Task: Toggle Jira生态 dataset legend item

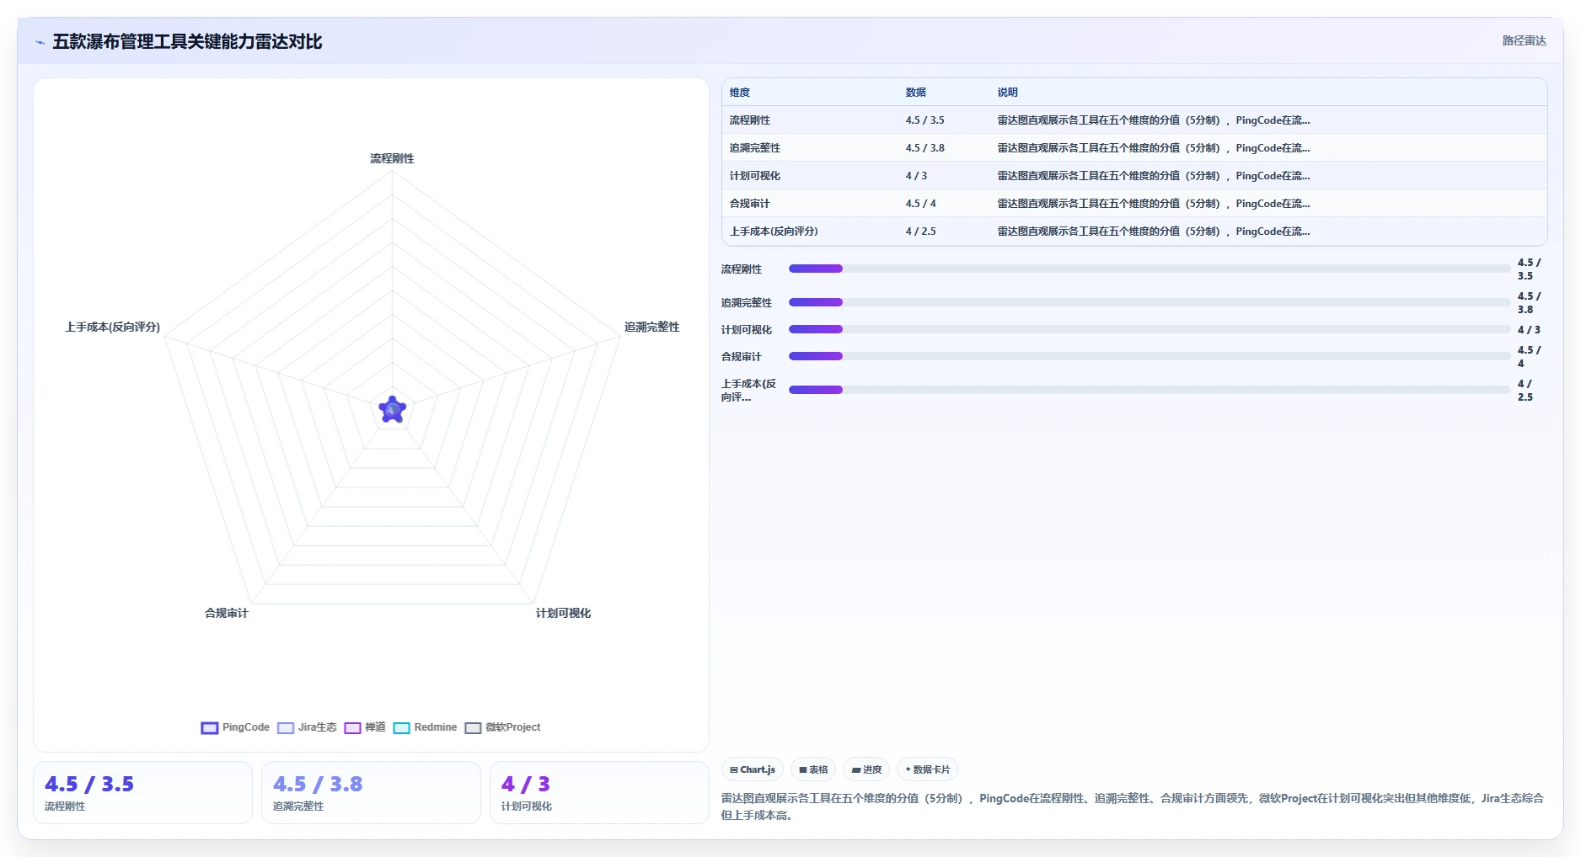Action: [x=307, y=727]
